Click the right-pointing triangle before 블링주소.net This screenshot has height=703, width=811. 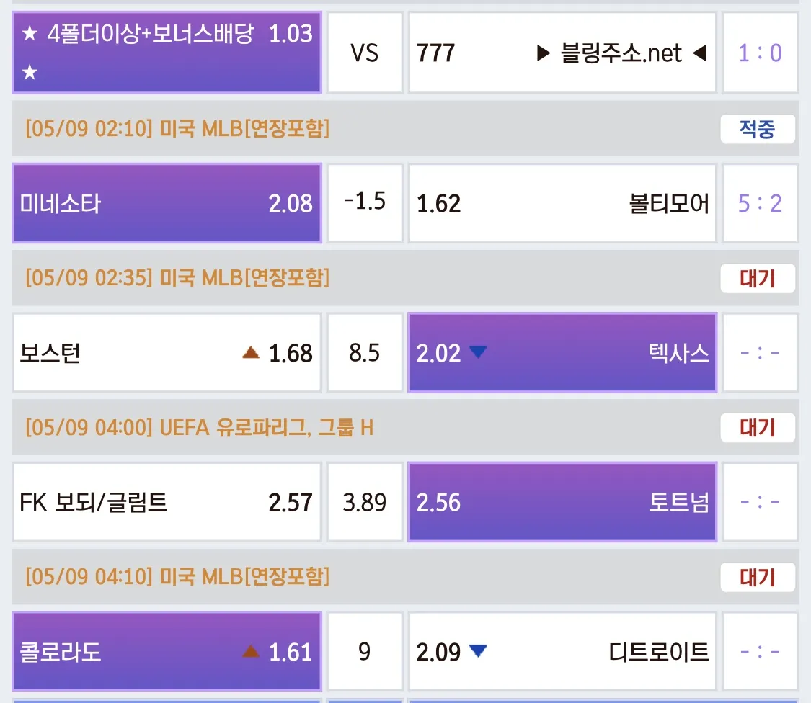543,53
